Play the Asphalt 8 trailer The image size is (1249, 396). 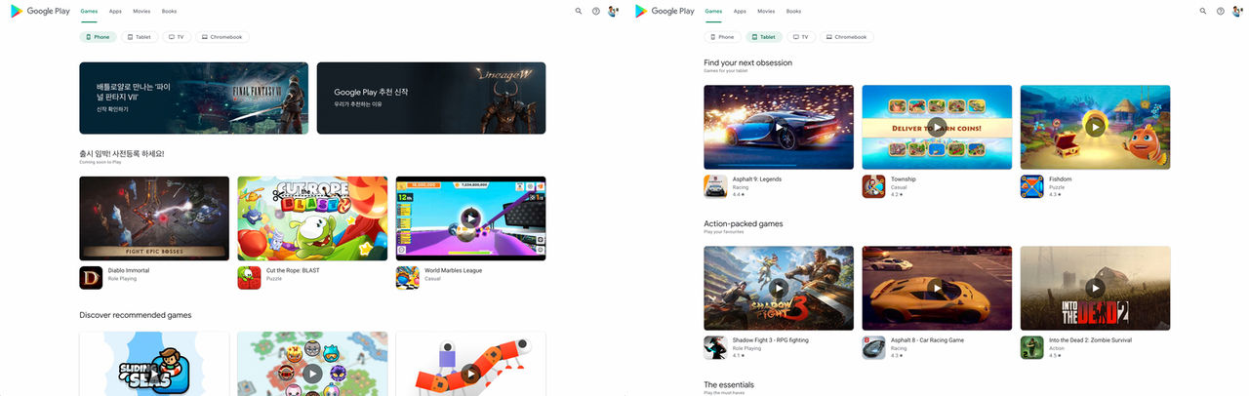tap(937, 288)
